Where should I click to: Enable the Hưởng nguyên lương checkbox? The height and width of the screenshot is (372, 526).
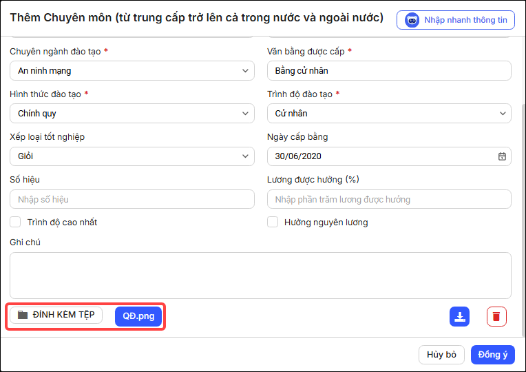pos(273,222)
